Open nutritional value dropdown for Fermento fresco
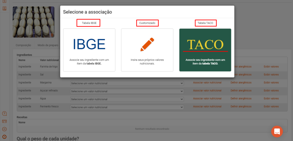Screen dimensions: 293x141 pos(127,107)
